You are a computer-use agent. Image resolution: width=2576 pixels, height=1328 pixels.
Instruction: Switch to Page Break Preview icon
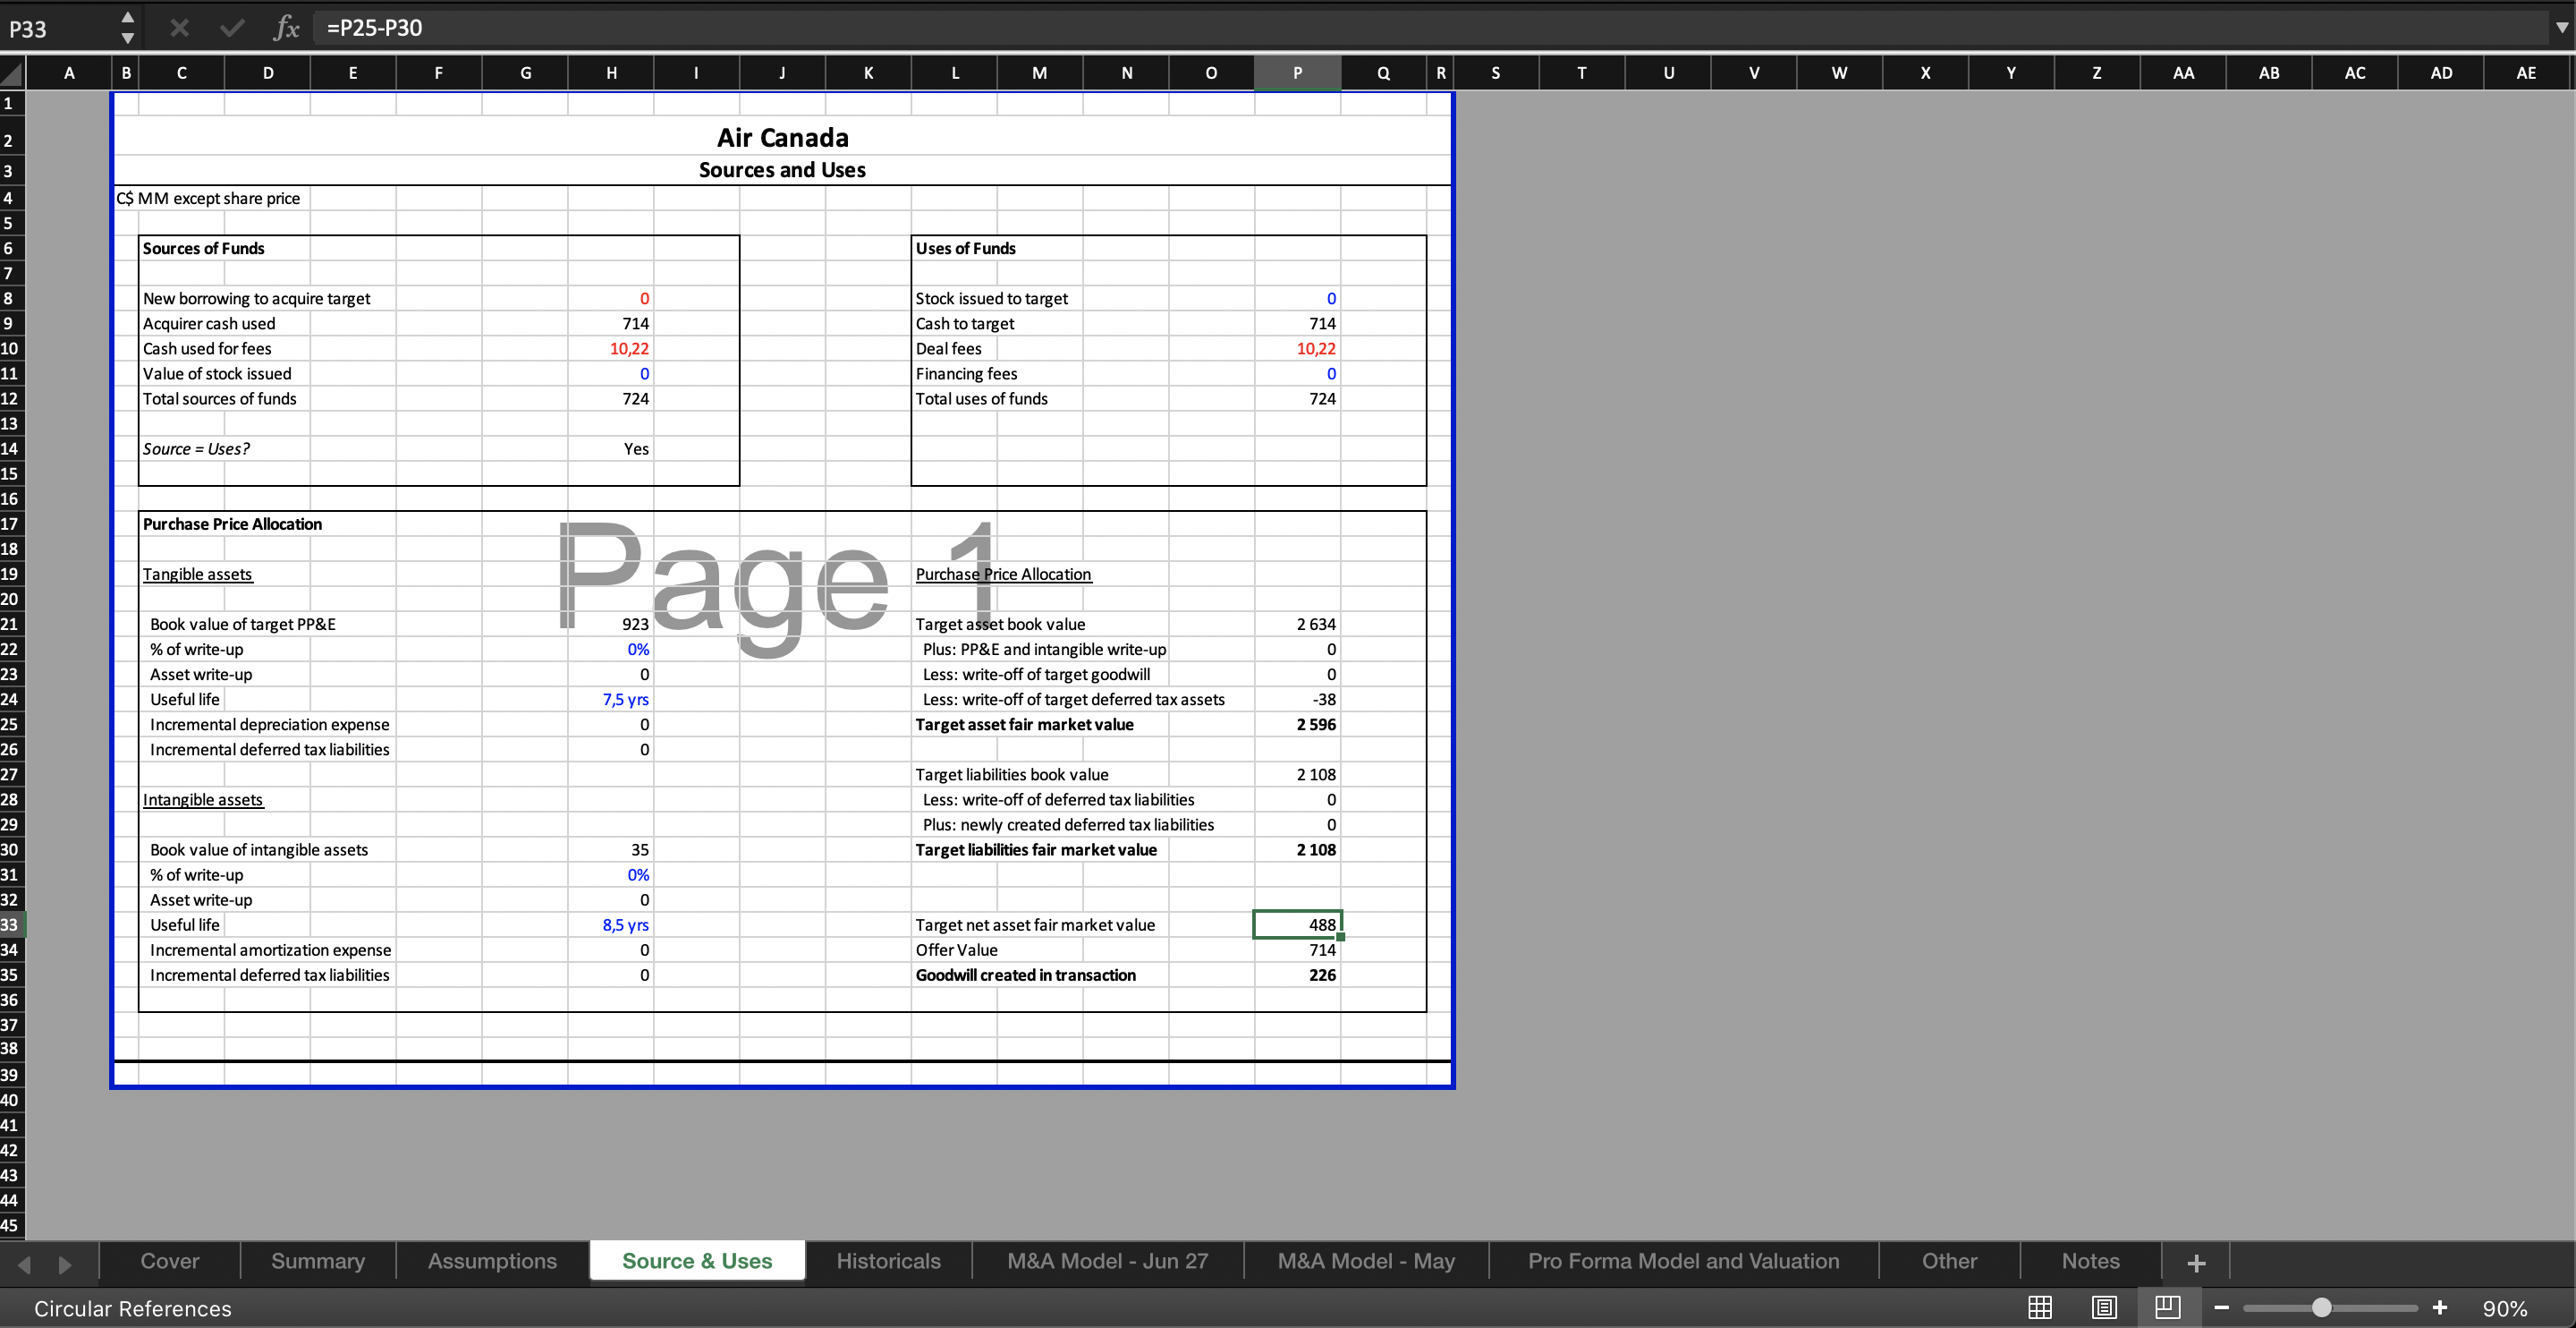tap(2168, 1307)
